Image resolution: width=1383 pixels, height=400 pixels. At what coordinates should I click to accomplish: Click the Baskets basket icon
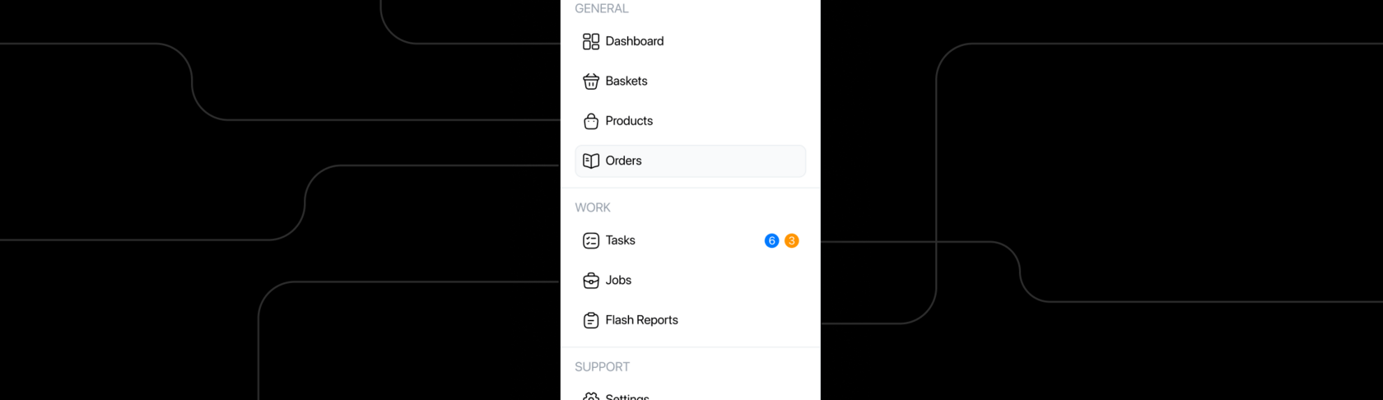click(591, 81)
